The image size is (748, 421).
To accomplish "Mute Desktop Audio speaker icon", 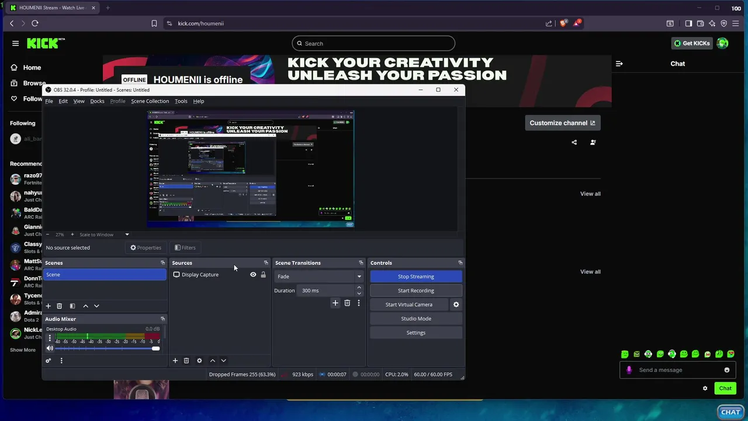I will pos(50,348).
